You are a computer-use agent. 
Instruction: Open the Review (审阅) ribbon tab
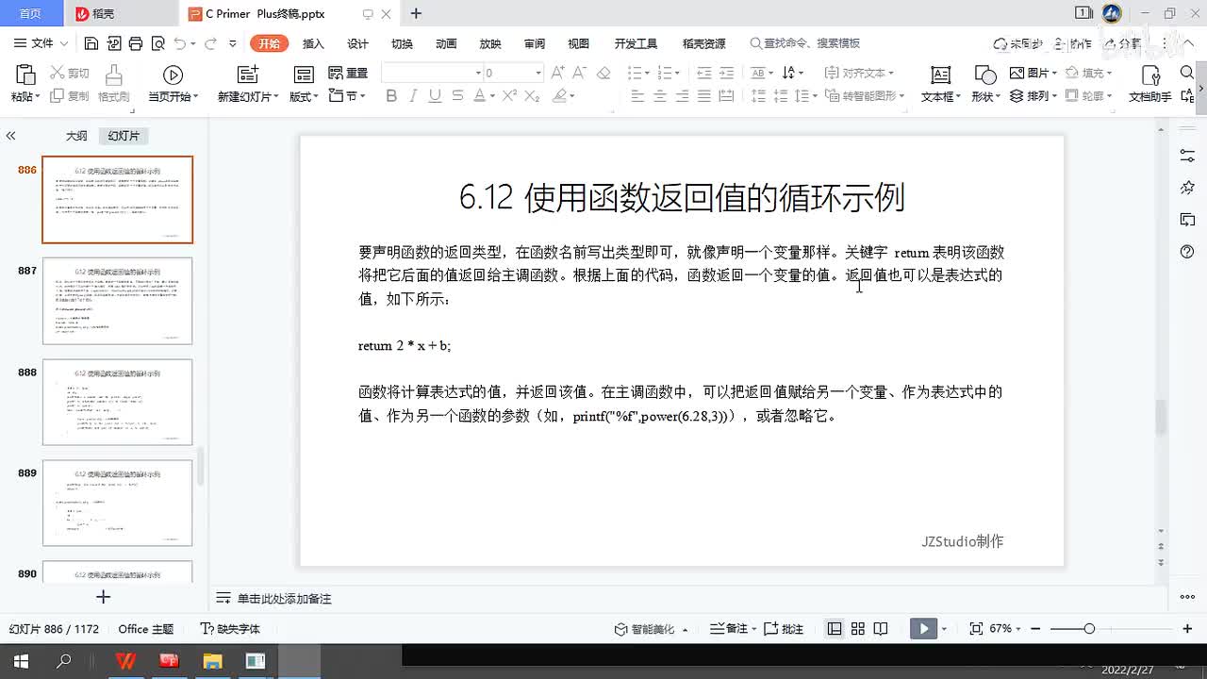pos(535,43)
